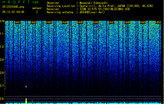Click the 1.0 kHz axis label
The height and width of the screenshot is (104, 164).
(x=2, y=47)
